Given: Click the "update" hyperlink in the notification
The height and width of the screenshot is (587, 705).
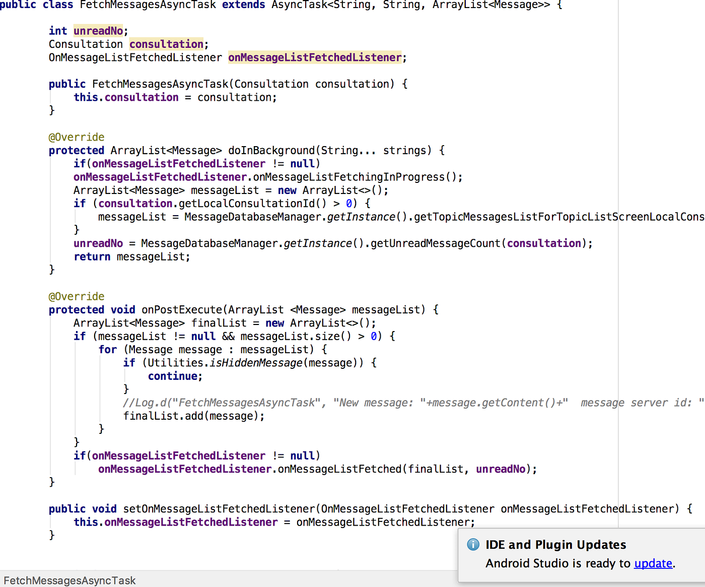Looking at the screenshot, I should tap(653, 563).
